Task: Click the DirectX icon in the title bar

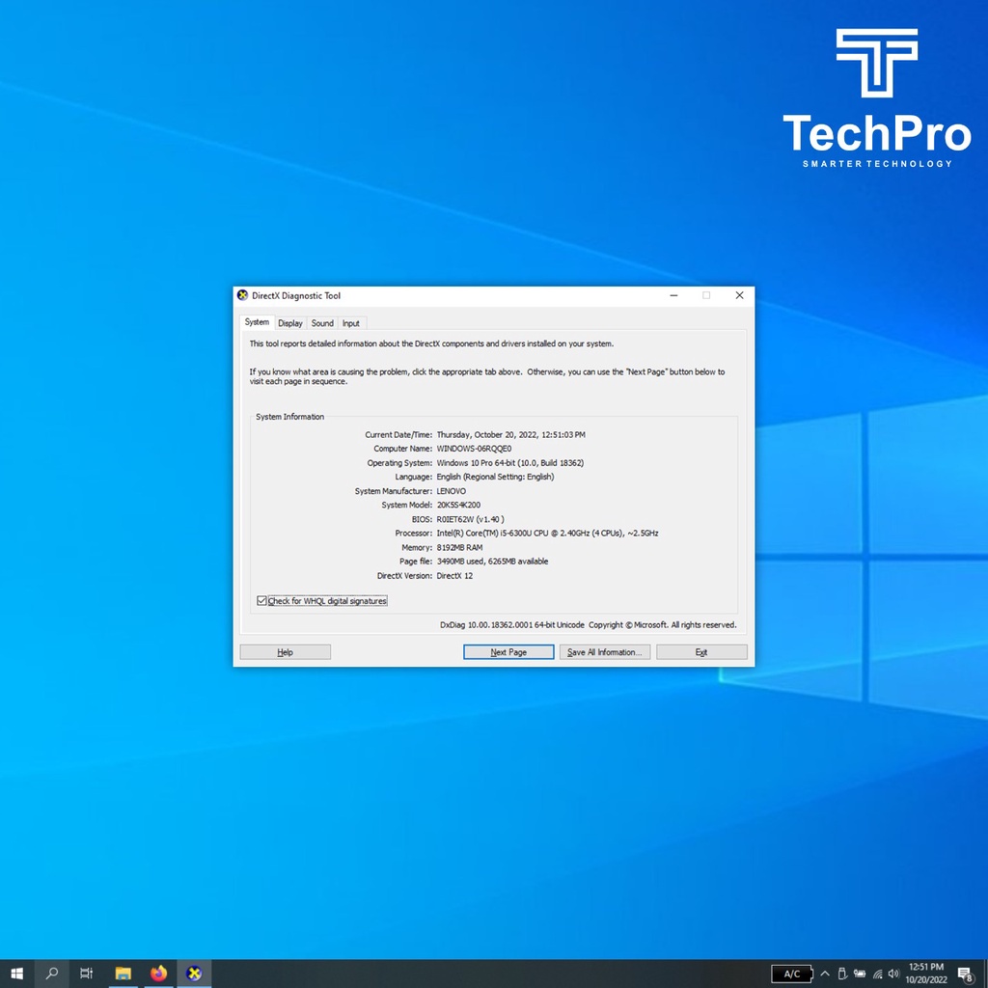Action: 242,295
